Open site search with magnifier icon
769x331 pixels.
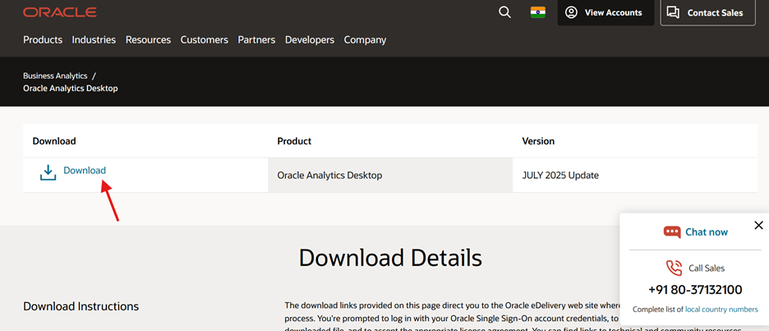(x=504, y=12)
